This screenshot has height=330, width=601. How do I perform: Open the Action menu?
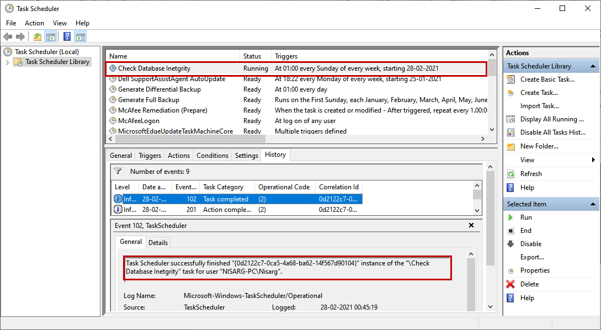35,23
